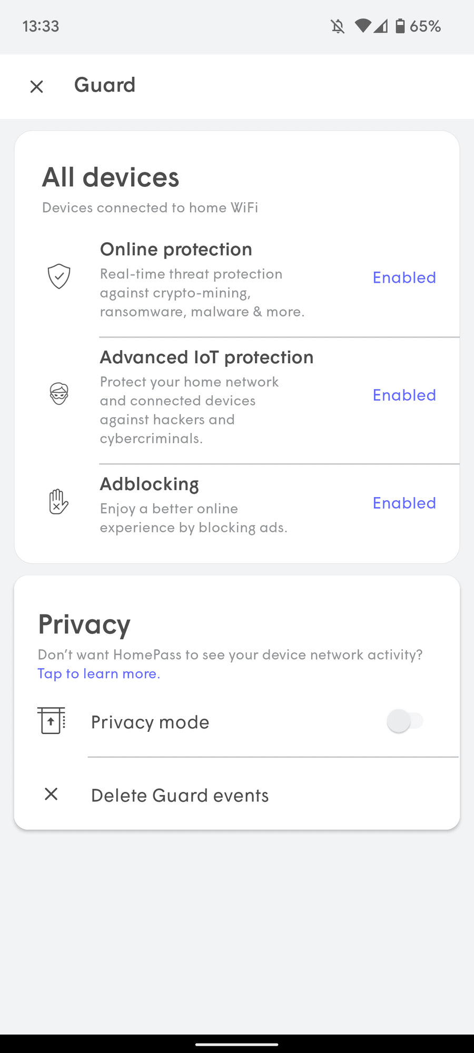Tap the X icon beside Delete Guard events
The width and height of the screenshot is (474, 1053).
pos(51,794)
